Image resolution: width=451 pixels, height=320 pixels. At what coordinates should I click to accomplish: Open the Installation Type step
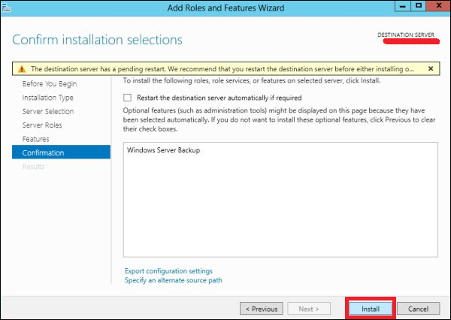coord(48,98)
